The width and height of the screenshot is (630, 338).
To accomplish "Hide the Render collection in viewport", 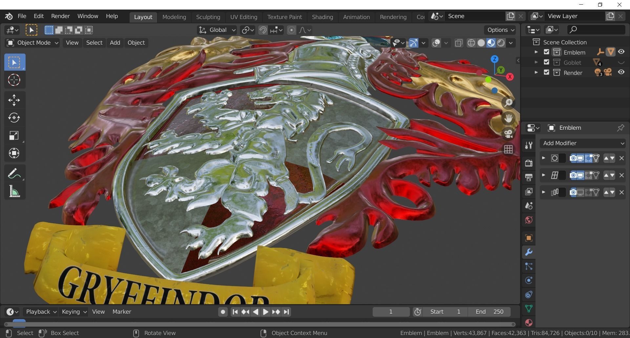I will pyautogui.click(x=621, y=72).
